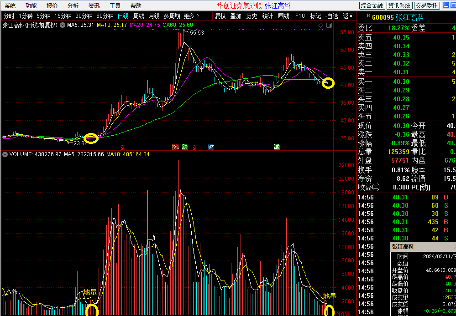Open the 报价 menu
The image size is (456, 316).
52,6
